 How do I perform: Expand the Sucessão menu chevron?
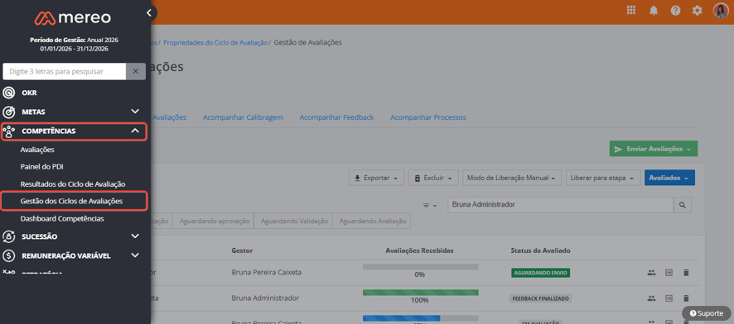tap(135, 236)
